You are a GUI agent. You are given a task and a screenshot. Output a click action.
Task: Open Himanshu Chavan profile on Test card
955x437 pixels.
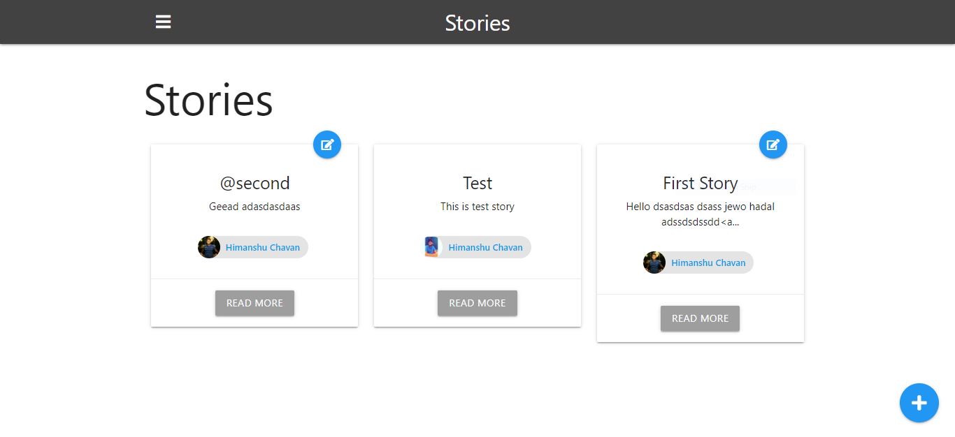[486, 247]
